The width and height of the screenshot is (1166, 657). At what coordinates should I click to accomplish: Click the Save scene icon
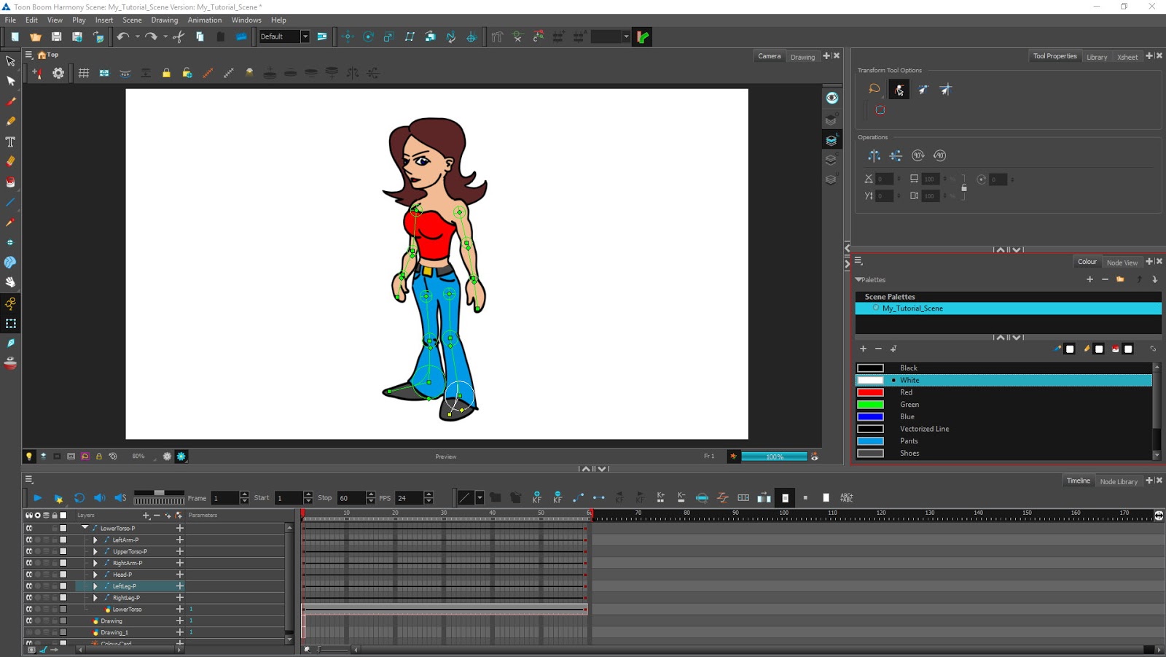click(56, 36)
